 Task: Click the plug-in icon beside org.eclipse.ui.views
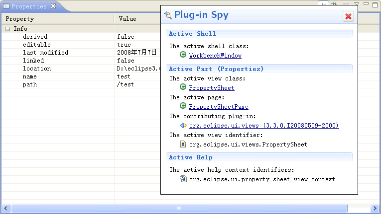[x=183, y=126]
